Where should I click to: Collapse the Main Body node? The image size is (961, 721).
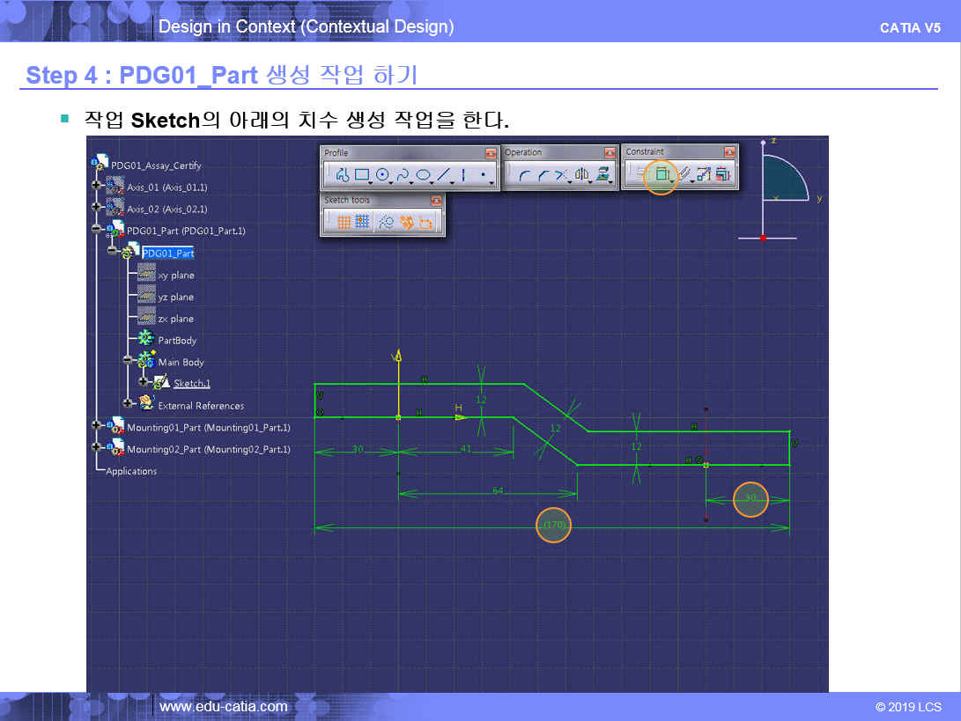129,359
